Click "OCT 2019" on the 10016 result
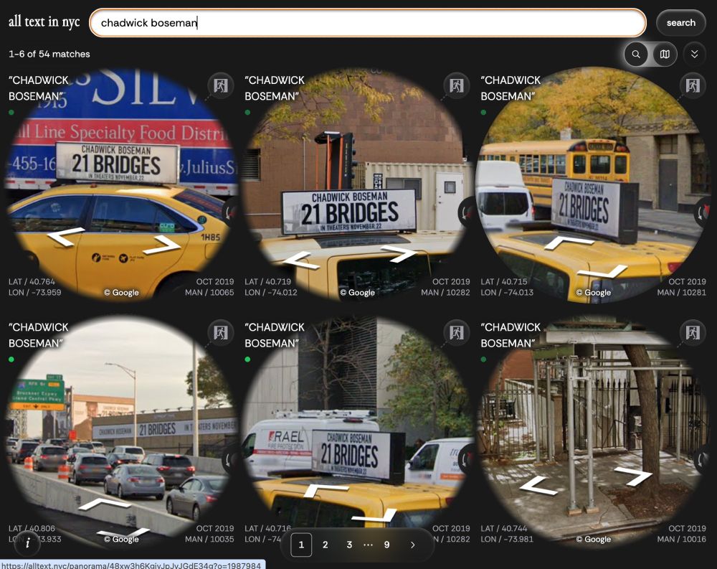This screenshot has height=569, width=717. [x=688, y=528]
